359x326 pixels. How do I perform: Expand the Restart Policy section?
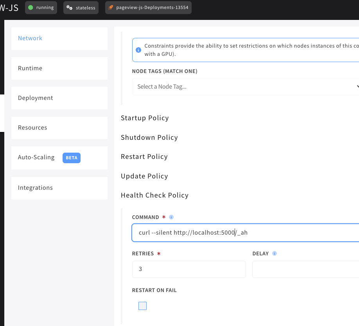(144, 157)
